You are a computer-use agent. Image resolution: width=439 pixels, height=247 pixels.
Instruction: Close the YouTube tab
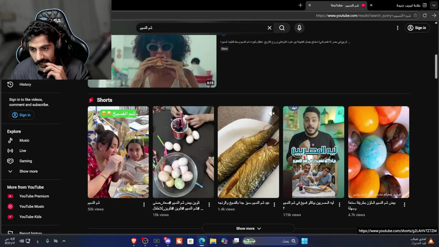tap(310, 5)
